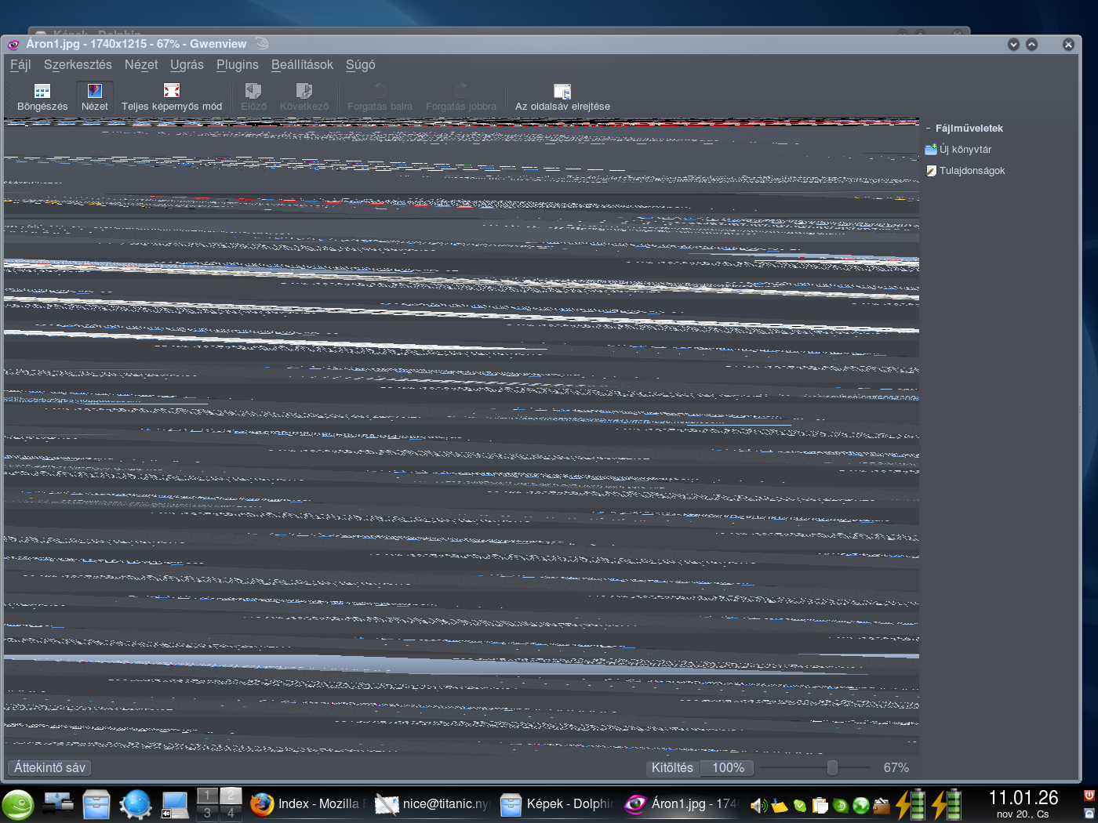Toggle the 100% zoom button
The height and width of the screenshot is (823, 1098).
click(x=728, y=768)
